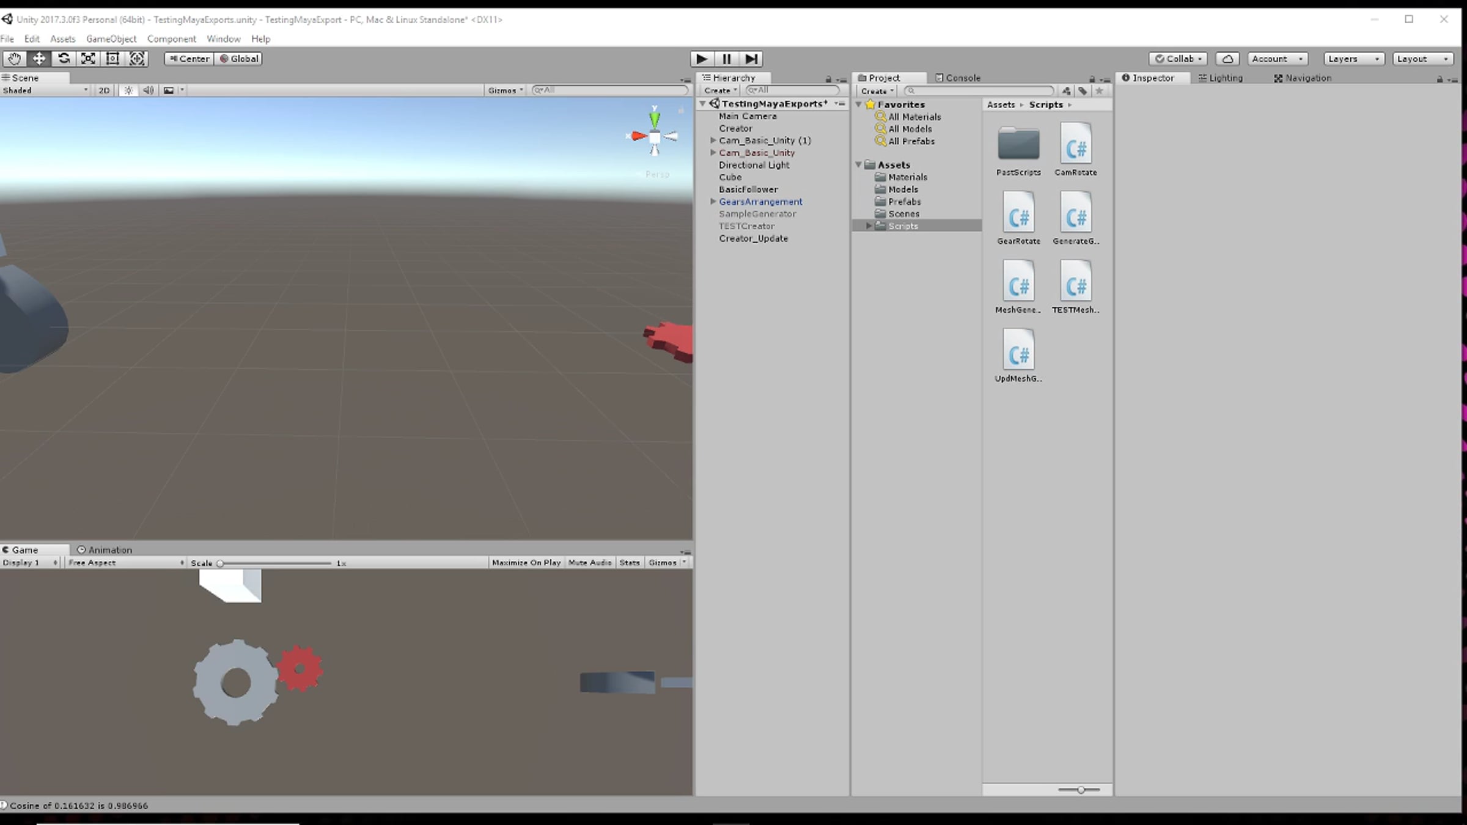Start Play mode

(x=702, y=59)
